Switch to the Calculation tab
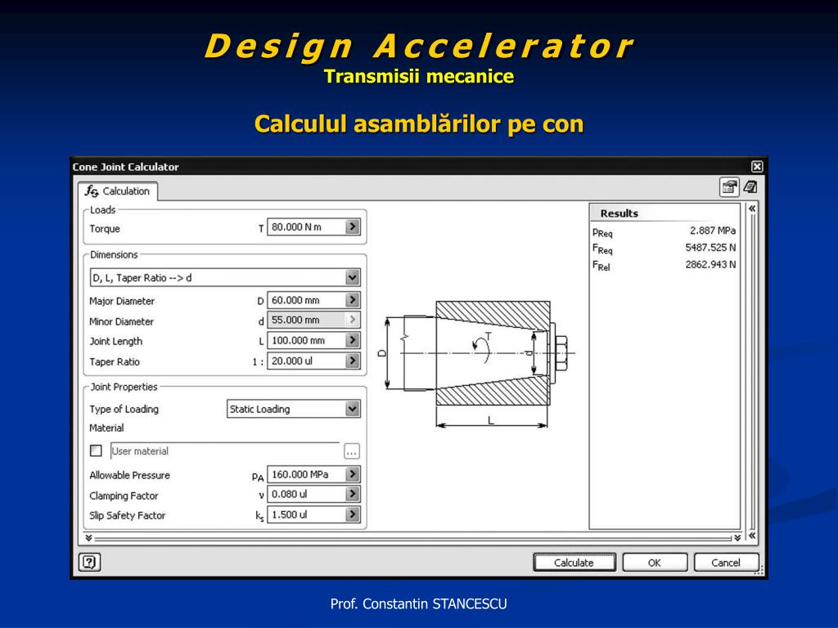Screen dimensions: 838x628 pos(118,191)
